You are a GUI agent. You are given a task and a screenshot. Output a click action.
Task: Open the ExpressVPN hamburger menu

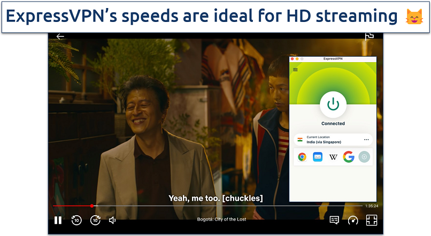pos(296,70)
